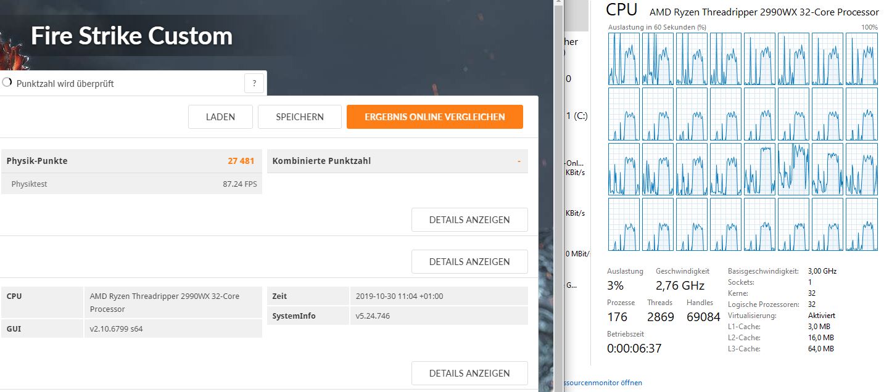Click the 'Physiktest' row label

(x=29, y=184)
